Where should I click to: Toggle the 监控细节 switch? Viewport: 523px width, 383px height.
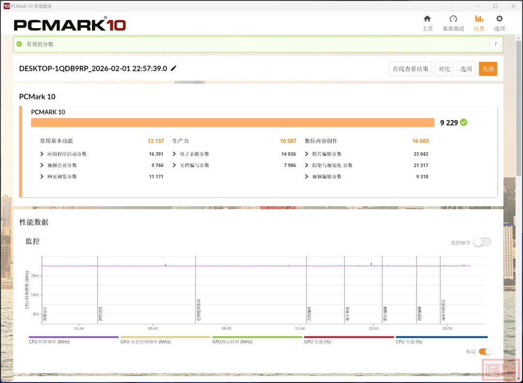point(482,242)
